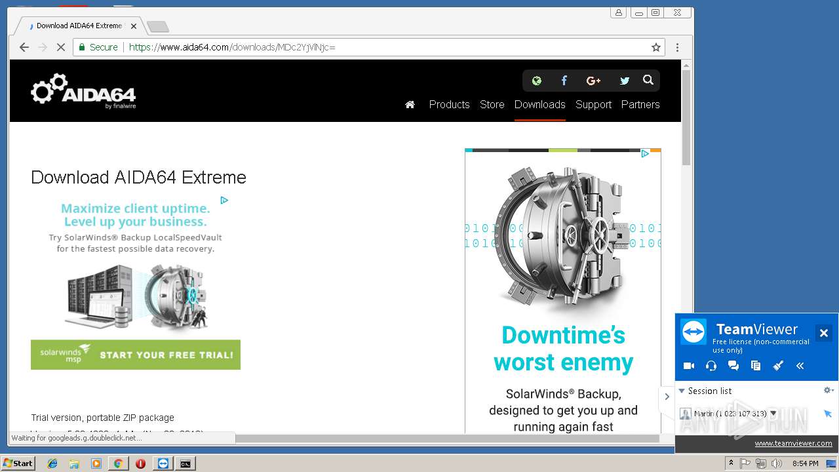Image resolution: width=839 pixels, height=472 pixels.
Task: Open the Products menu
Action: point(449,104)
